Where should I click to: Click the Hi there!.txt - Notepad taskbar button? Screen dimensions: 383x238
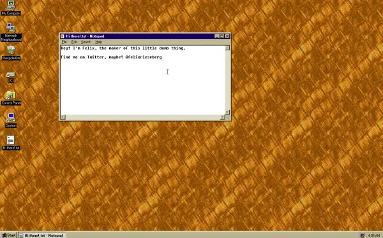click(x=41, y=235)
